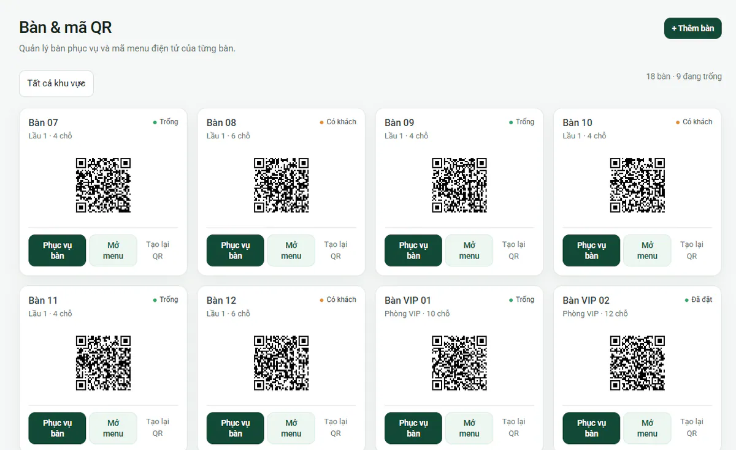Click the Bàn 09 title
This screenshot has height=450, width=736.
pyautogui.click(x=399, y=122)
